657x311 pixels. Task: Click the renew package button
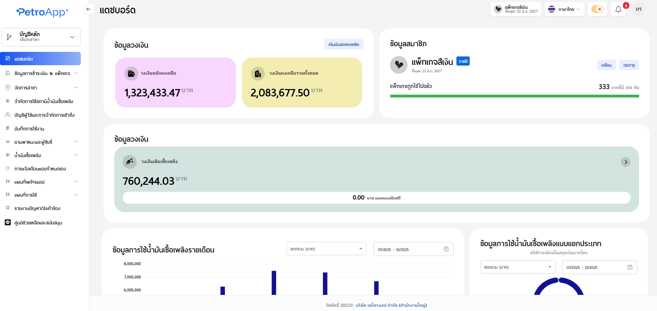[629, 65]
